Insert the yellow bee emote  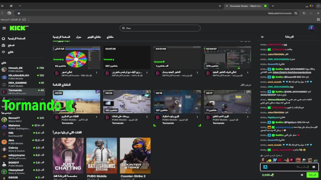point(269,160)
